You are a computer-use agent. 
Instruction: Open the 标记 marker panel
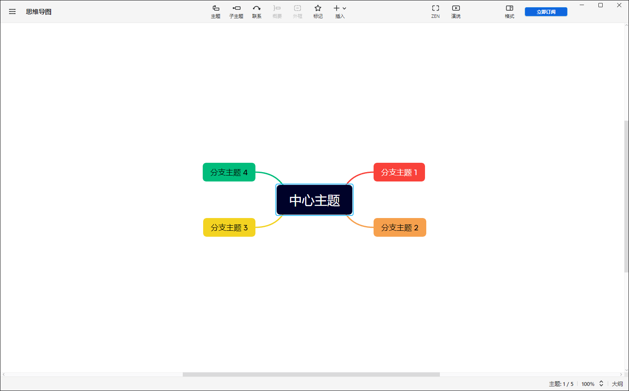[318, 11]
